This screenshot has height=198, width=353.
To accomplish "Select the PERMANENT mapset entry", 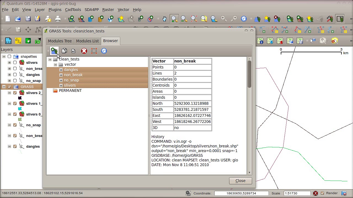I will pyautogui.click(x=70, y=90).
